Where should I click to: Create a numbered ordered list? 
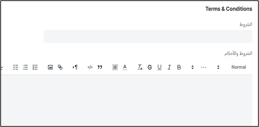pyautogui.click(x=35, y=67)
